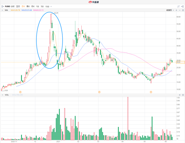Open the 前复权 adjustment dropdown
The width and height of the screenshot is (185, 143).
[x=170, y=10]
